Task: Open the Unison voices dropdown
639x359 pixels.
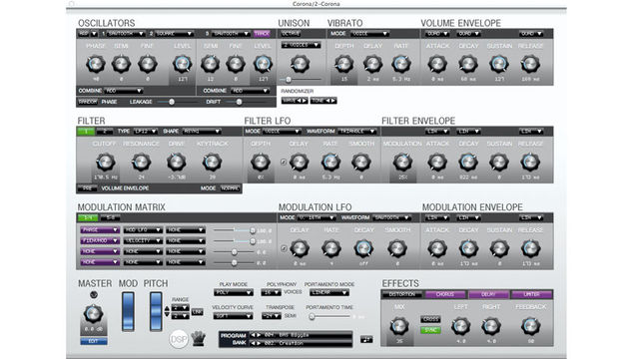Action: tap(301, 45)
